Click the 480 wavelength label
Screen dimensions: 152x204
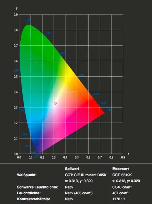pos(25,134)
